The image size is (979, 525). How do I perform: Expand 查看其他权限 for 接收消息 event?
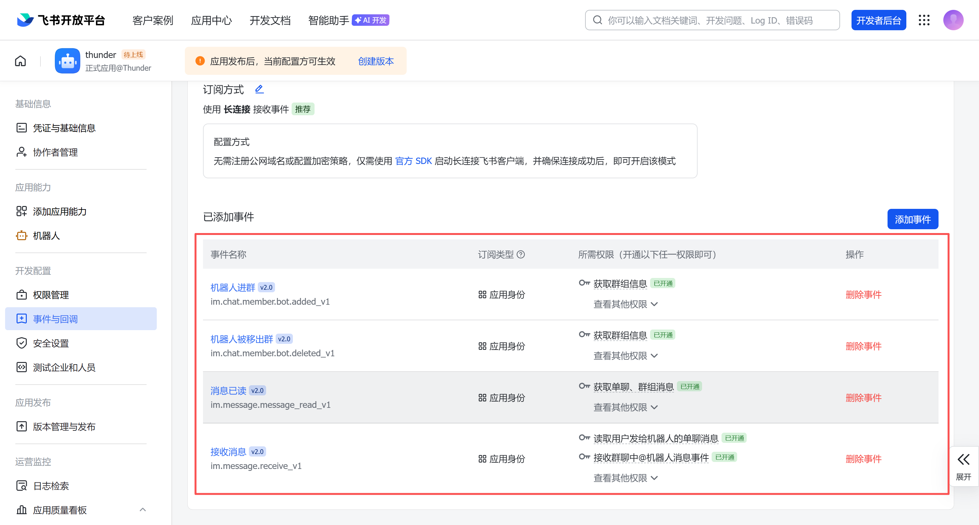(x=625, y=478)
